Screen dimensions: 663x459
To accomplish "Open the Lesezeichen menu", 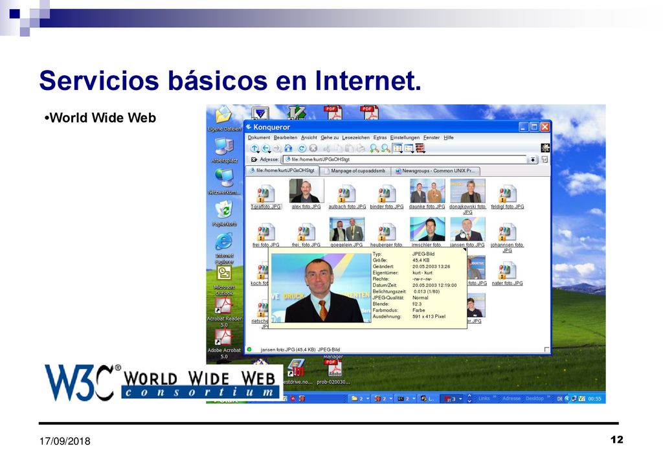I will tap(355, 137).
